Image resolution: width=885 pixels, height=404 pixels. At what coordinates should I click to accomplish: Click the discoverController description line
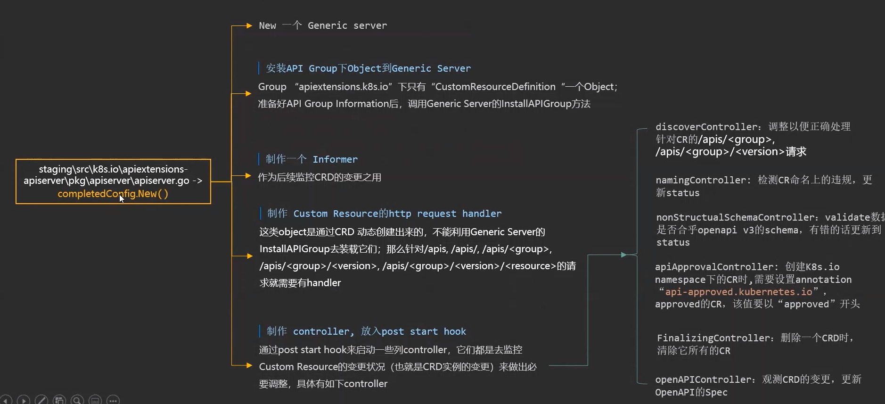tap(753, 127)
